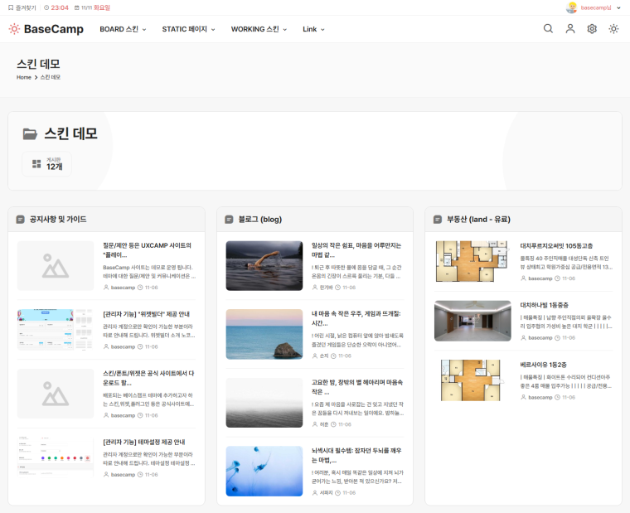Click the 게시판 12개 count badge
Viewport: 630px width, 513px height.
click(x=46, y=164)
